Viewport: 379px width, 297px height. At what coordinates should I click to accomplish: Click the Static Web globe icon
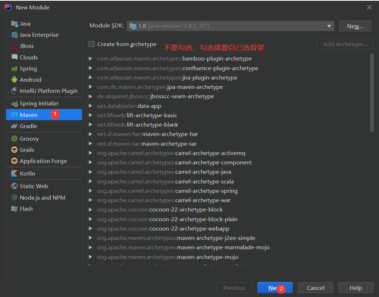pyautogui.click(x=15, y=186)
